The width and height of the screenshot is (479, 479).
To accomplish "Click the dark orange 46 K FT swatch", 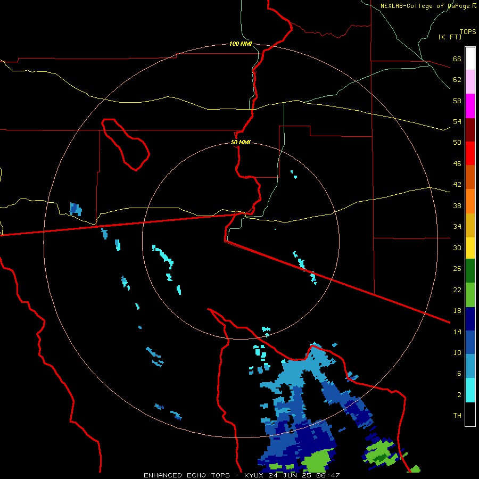I will (470, 177).
